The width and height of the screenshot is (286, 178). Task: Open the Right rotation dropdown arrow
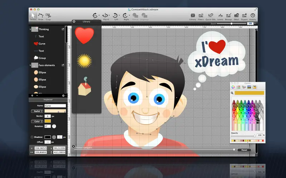click(x=129, y=15)
